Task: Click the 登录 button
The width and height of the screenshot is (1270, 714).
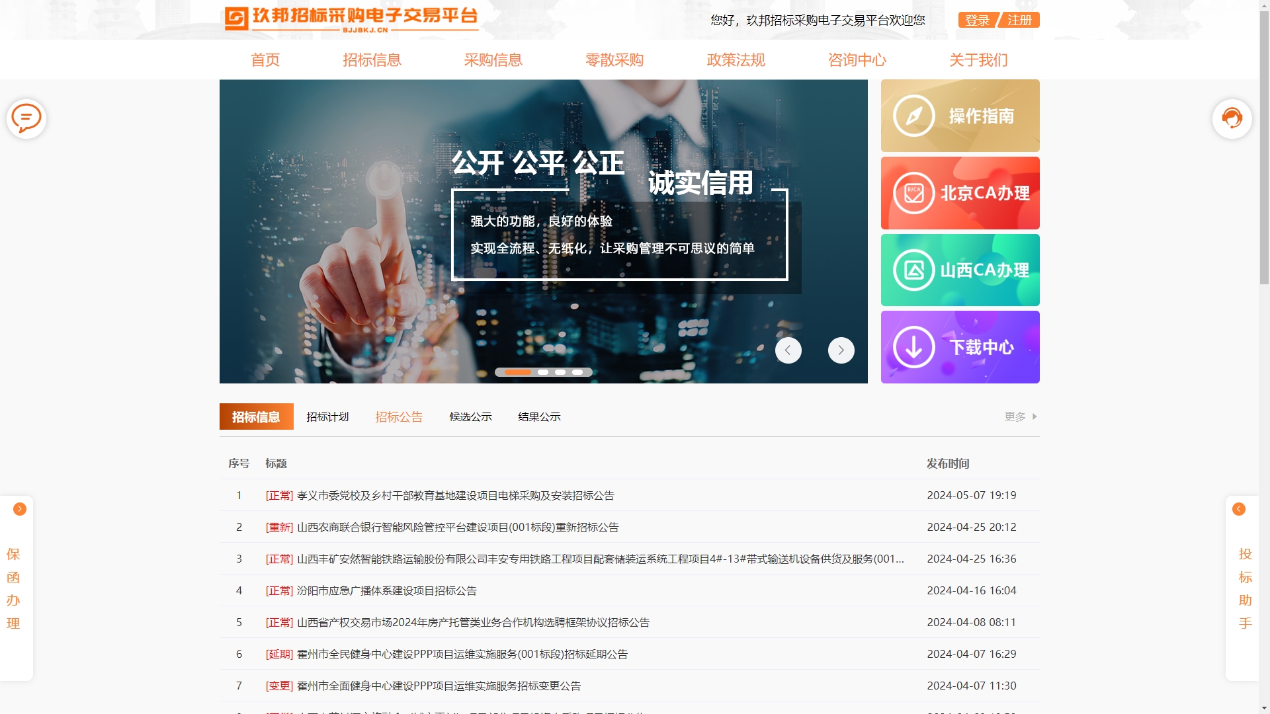Action: pos(977,20)
